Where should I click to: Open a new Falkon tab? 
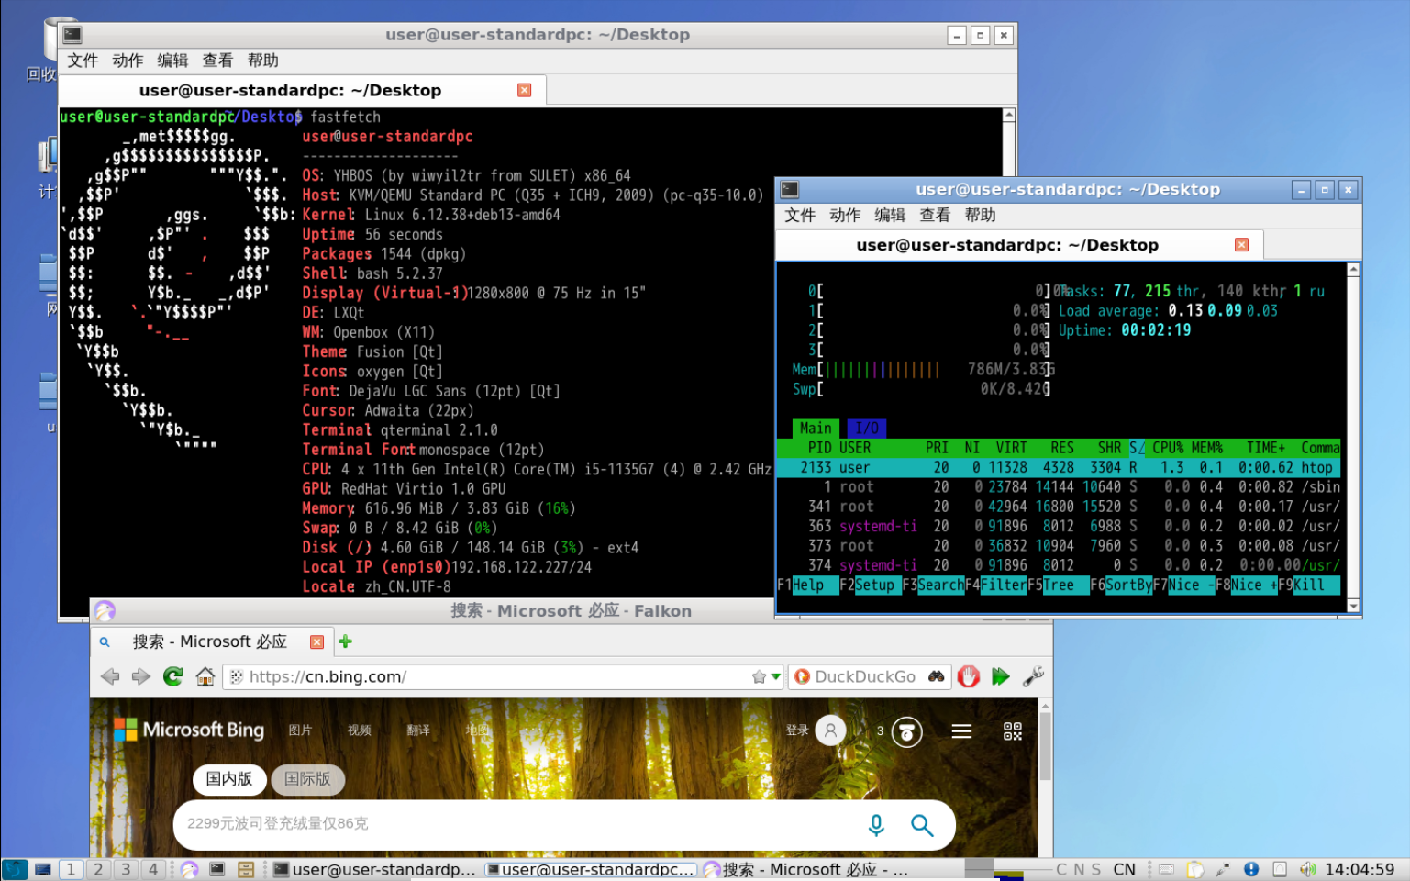[x=345, y=641]
